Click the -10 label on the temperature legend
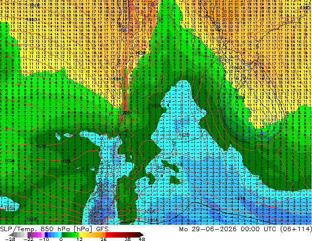312x241 pixels. click(44, 239)
